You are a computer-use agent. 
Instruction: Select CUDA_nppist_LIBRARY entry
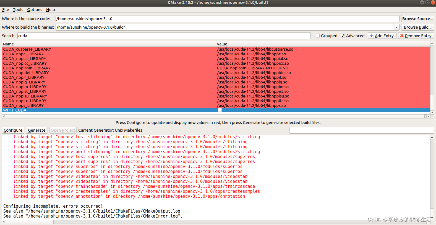click(25, 91)
